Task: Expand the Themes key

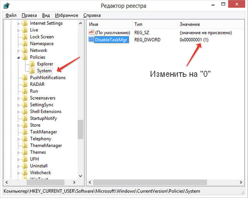Action: pos(18,153)
